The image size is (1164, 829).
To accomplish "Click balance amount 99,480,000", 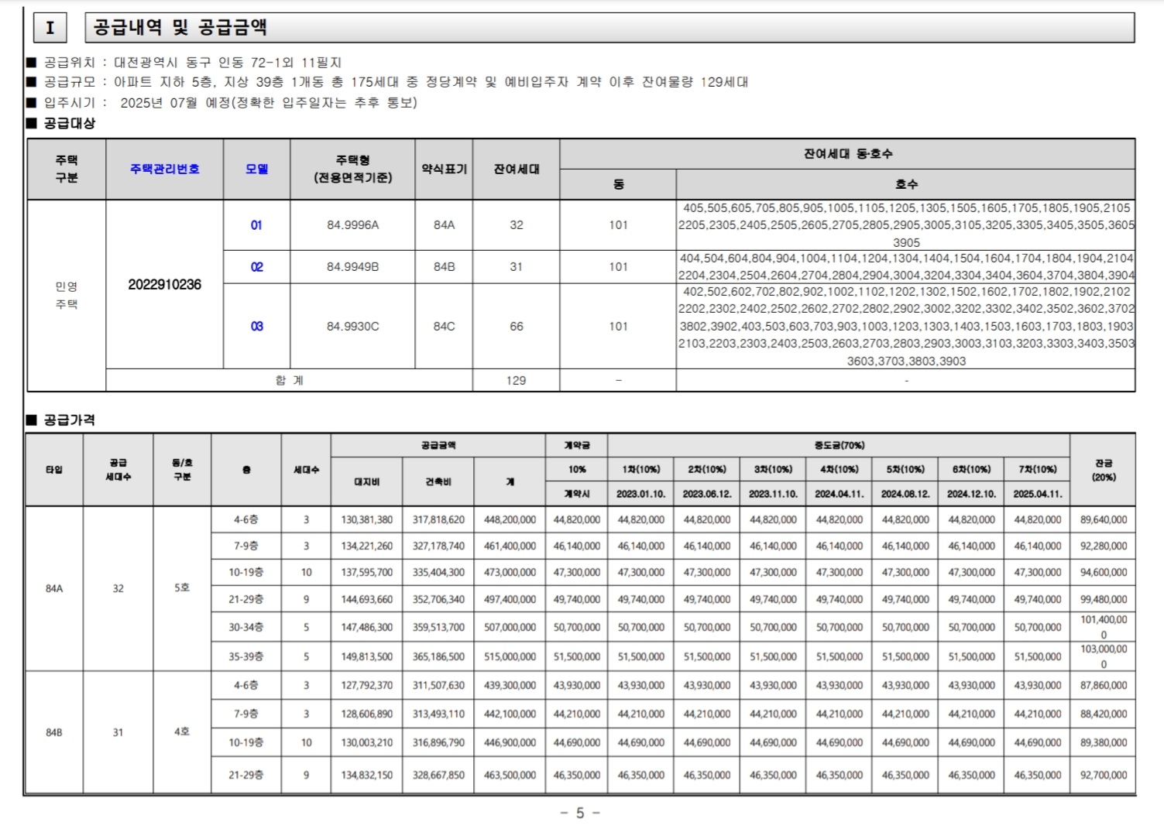I will [1104, 600].
